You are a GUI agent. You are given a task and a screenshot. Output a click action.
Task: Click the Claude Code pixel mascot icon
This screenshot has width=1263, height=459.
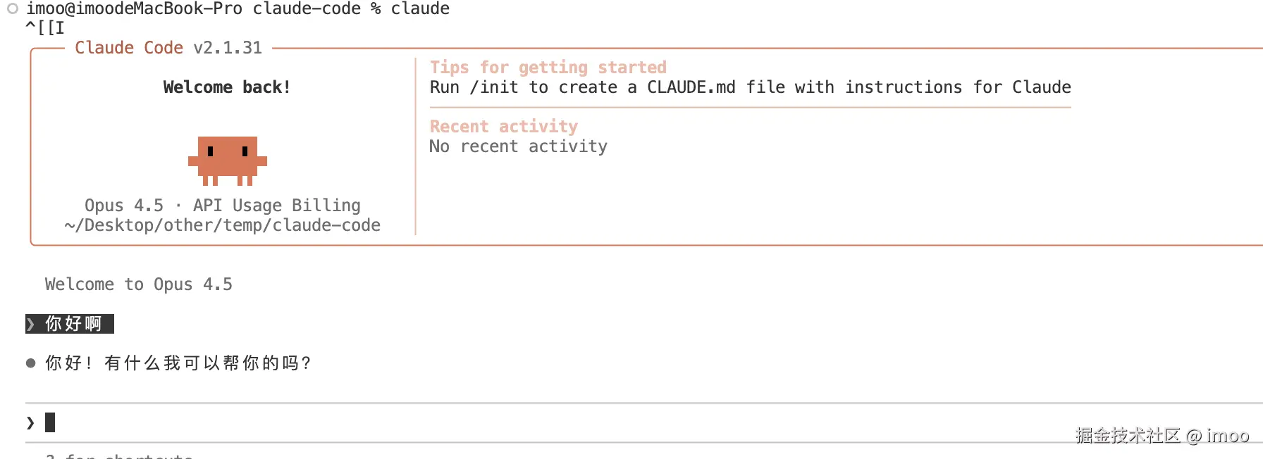click(227, 161)
